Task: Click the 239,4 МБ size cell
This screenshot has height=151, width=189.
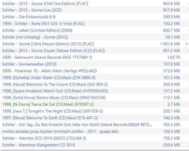Action: (x=172, y=145)
